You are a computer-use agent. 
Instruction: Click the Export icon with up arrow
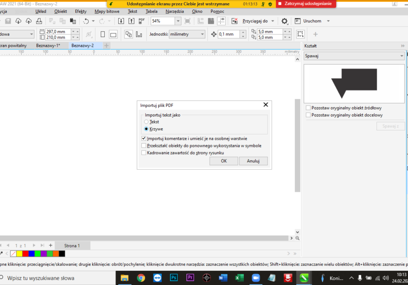132,21
